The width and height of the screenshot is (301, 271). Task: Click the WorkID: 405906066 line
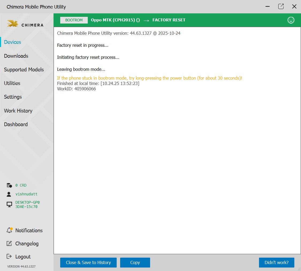click(x=77, y=89)
